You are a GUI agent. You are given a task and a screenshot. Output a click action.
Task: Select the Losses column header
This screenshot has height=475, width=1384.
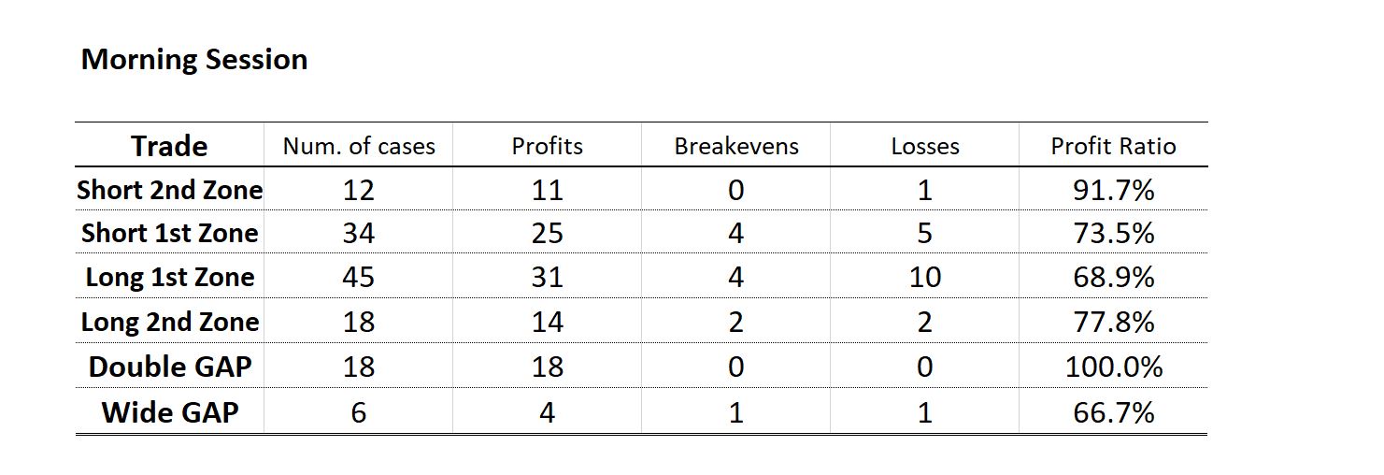(925, 146)
